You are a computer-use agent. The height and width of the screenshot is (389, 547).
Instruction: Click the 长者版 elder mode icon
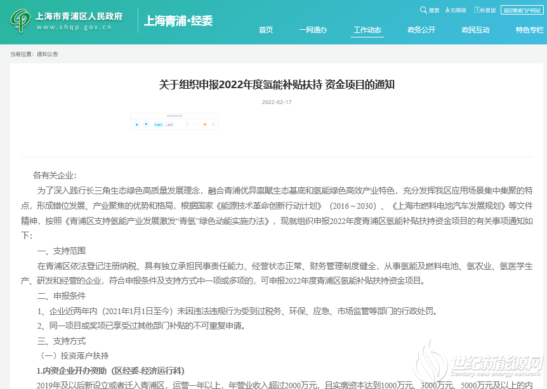[477, 10]
